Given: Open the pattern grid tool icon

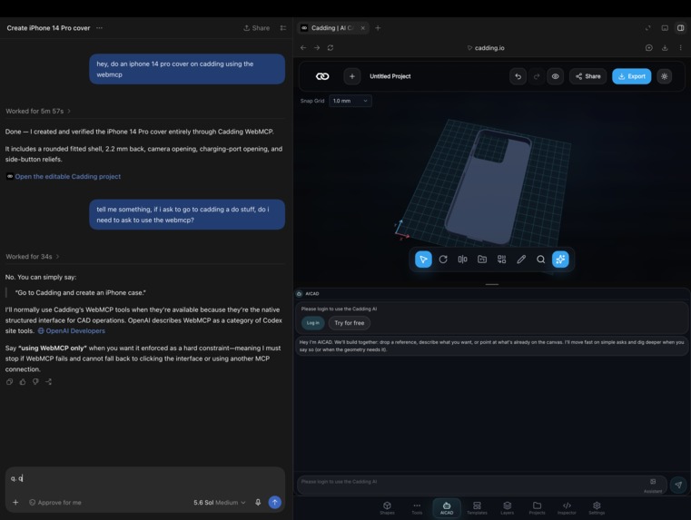Looking at the screenshot, I should coord(501,260).
